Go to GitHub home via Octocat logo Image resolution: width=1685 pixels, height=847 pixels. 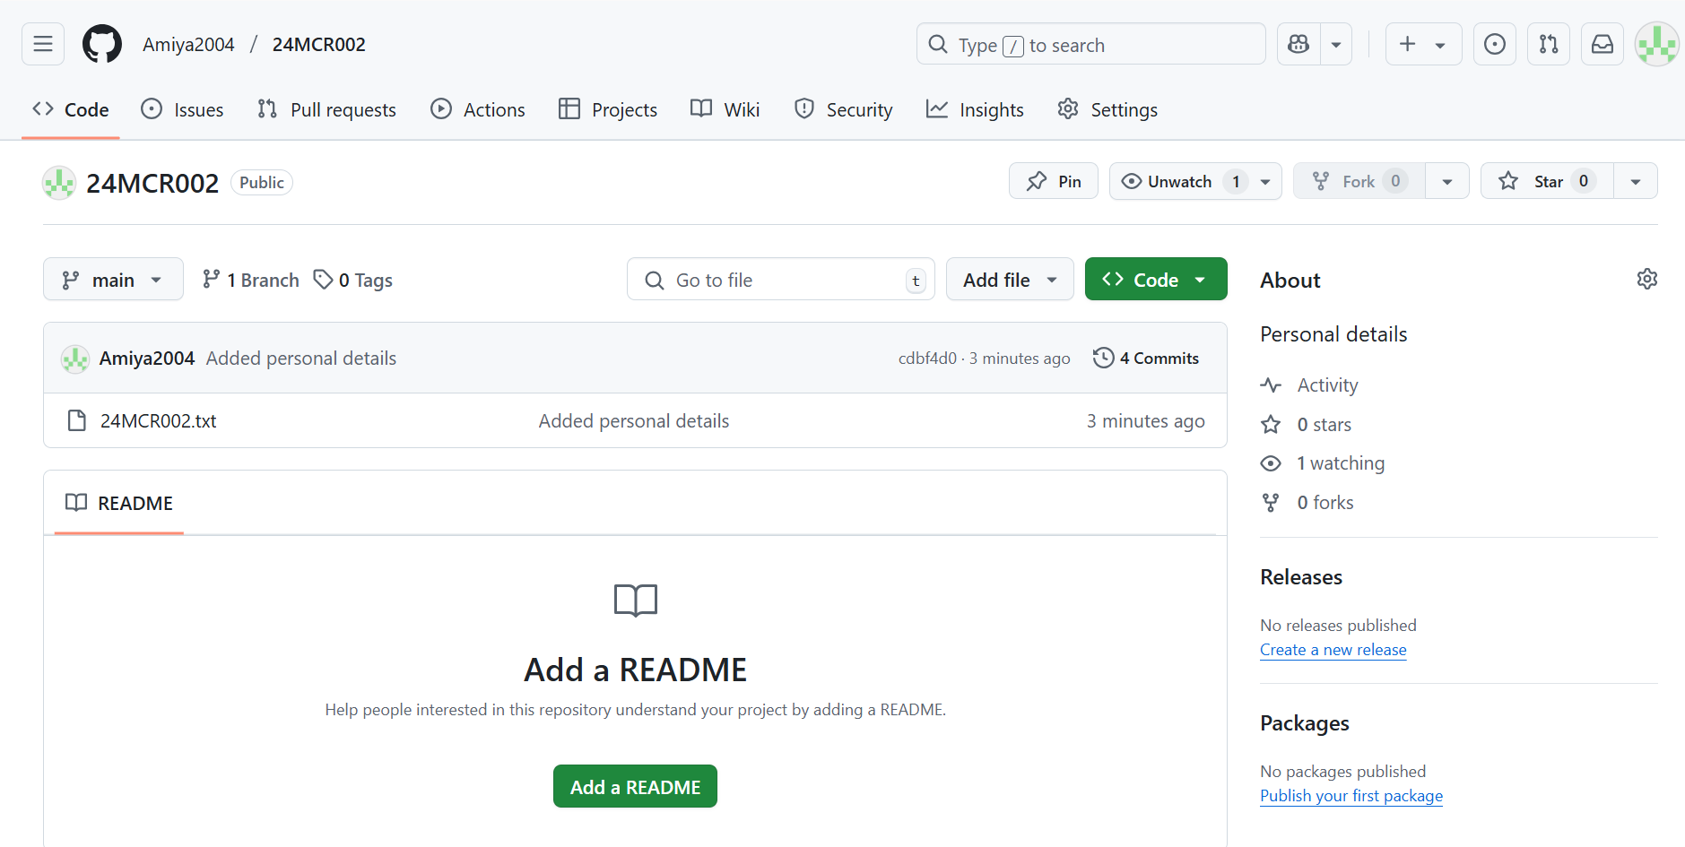point(102,44)
